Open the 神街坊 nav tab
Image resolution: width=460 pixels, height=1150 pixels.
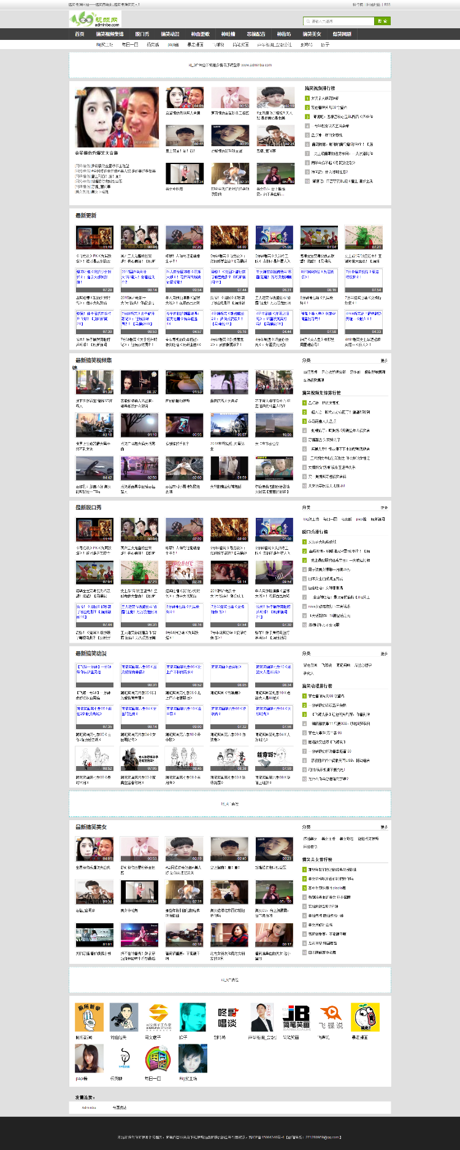pyautogui.click(x=284, y=34)
